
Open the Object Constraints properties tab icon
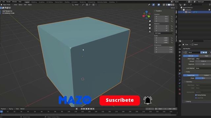tap(180, 83)
